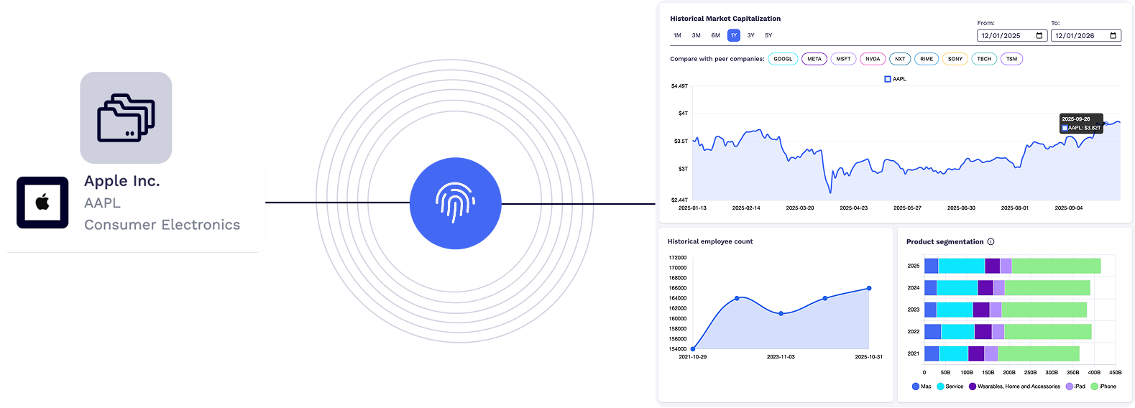Select the 6M time range
Image resolution: width=1135 pixels, height=408 pixels.
click(x=715, y=35)
